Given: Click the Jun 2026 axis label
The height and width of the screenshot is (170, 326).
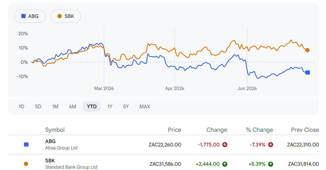Looking at the screenshot, I should (247, 89).
